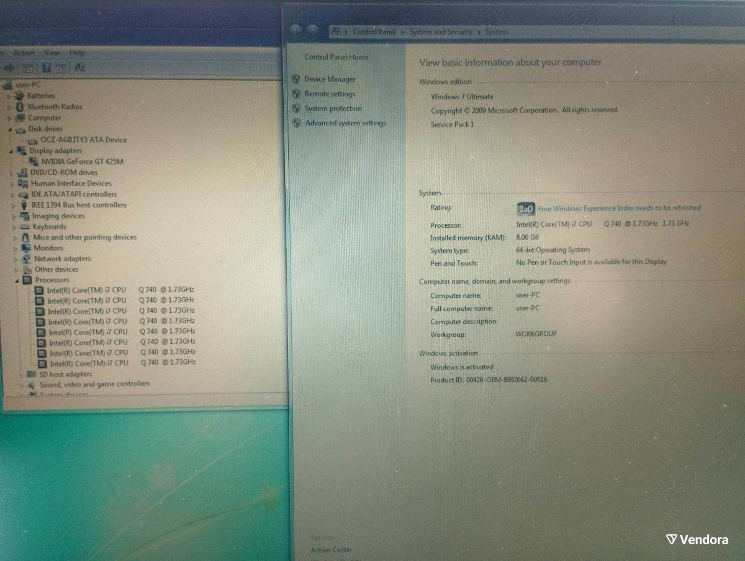Click Control Panel in the address breadcrumb
The image size is (745, 561).
click(373, 32)
